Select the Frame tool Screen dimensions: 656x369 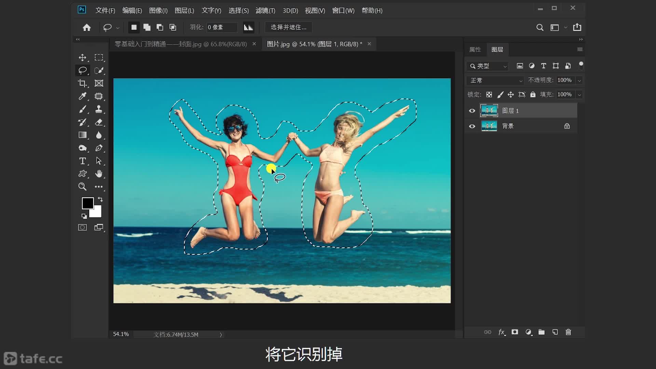(x=99, y=83)
